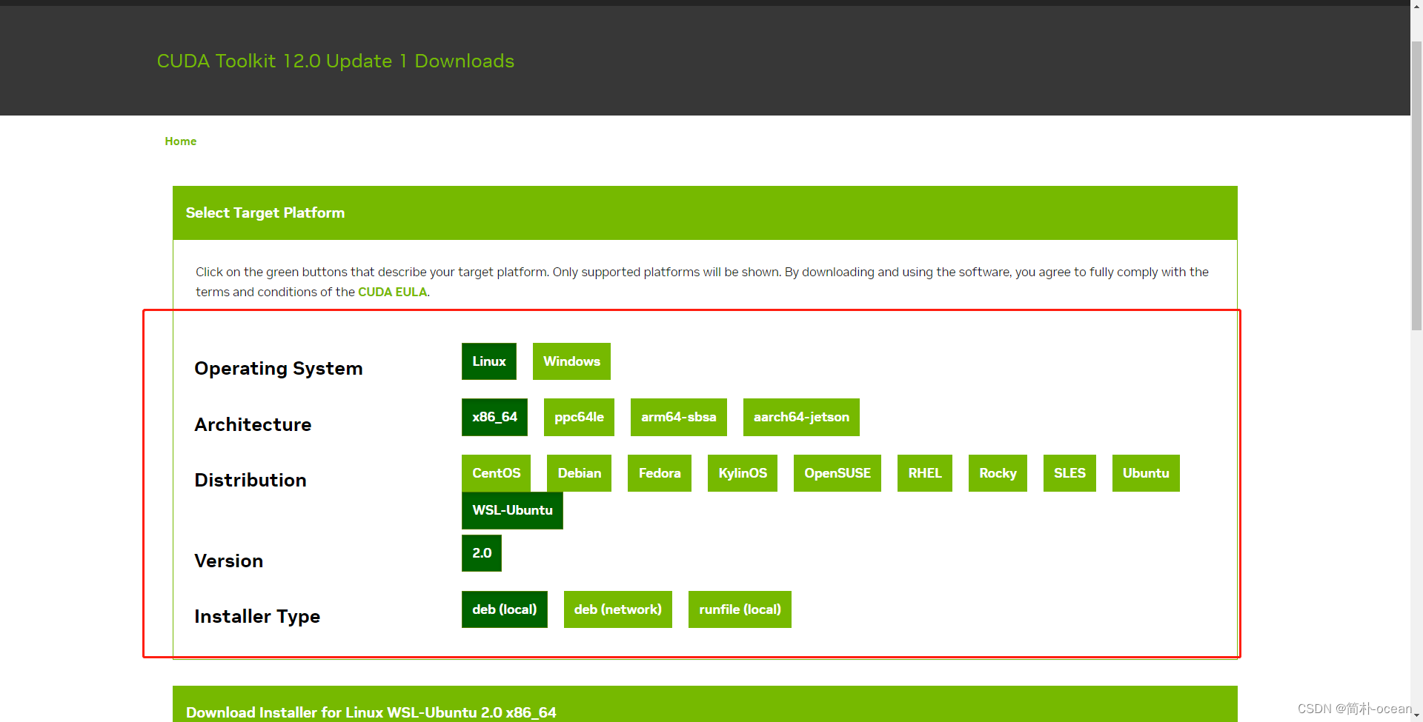Choose the deb (local) installer type
1423x722 pixels.
tap(504, 609)
